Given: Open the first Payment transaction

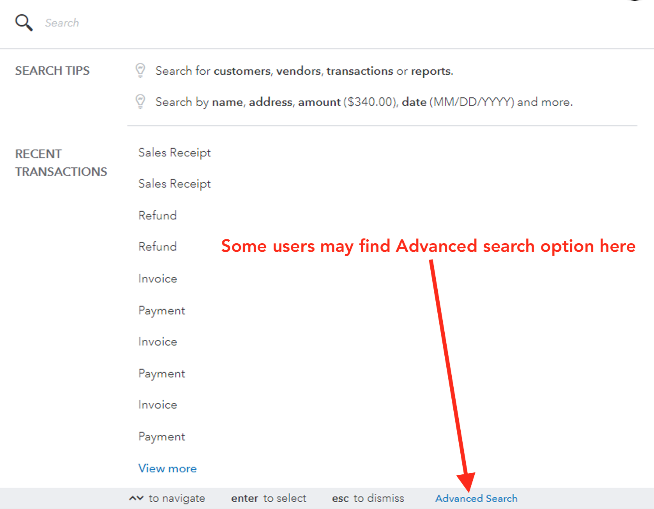Looking at the screenshot, I should click(161, 311).
